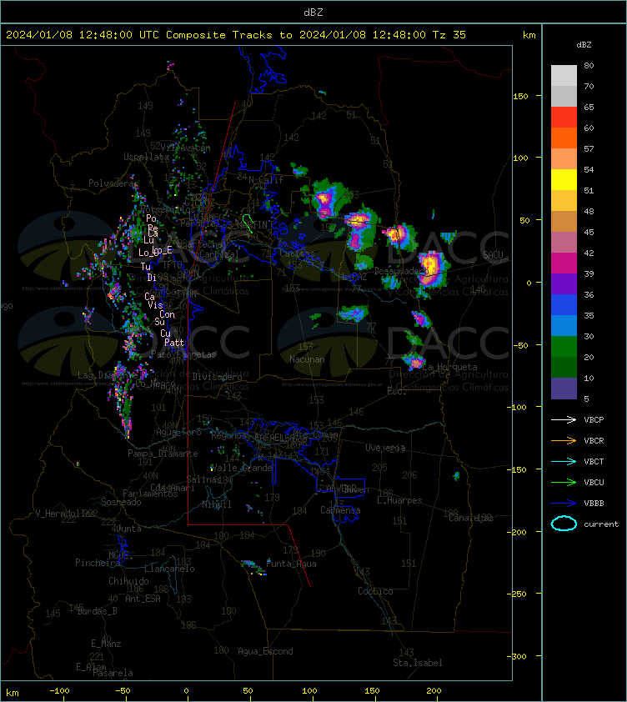
Task: Pick the purple 39-36 dBZ swatch
Action: coord(564,283)
